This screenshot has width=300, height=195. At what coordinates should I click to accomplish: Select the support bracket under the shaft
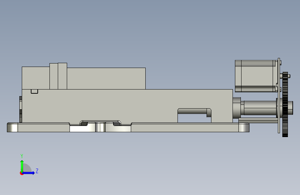pyautogui.click(x=258, y=120)
